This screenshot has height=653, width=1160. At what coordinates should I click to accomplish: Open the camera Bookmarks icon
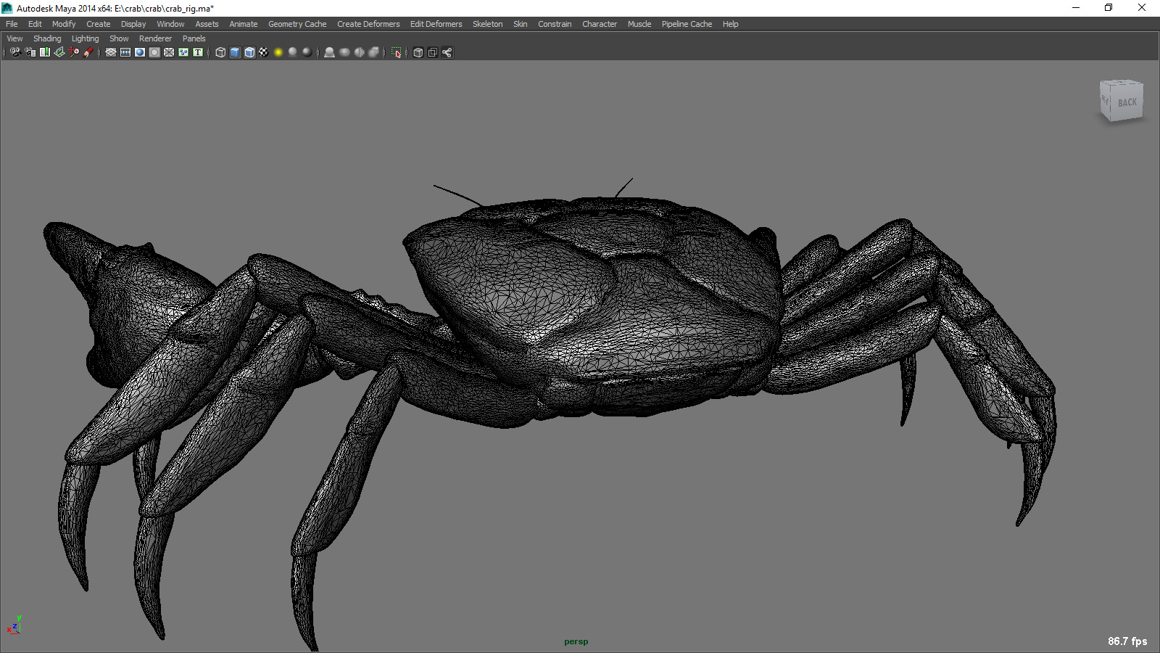point(45,52)
